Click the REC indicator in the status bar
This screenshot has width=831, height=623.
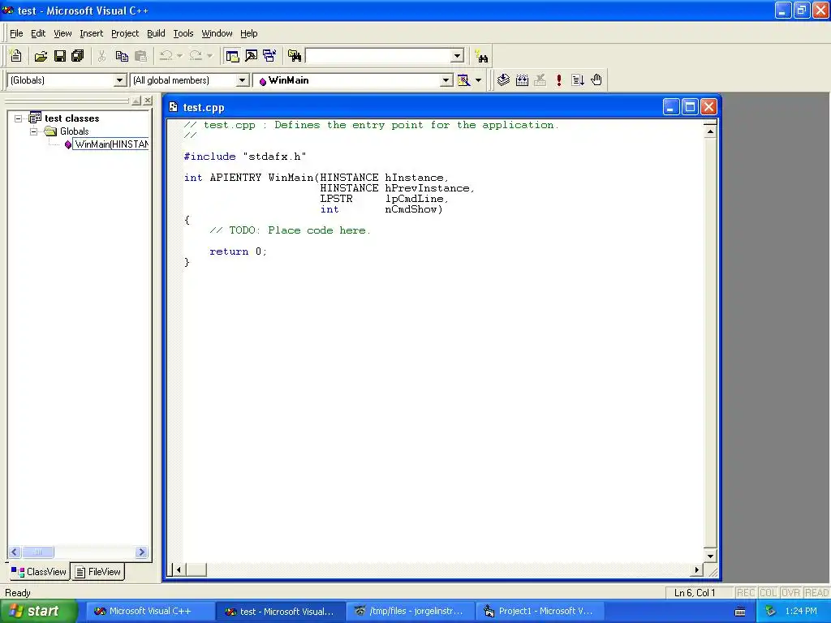pyautogui.click(x=745, y=593)
